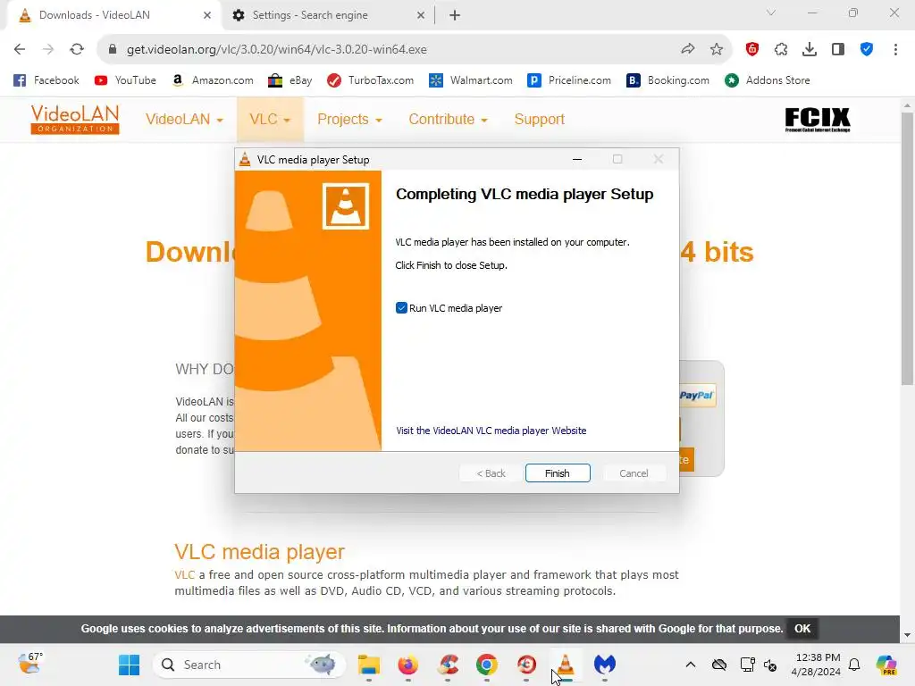Toggle the browser side panel icon

[x=838, y=50]
